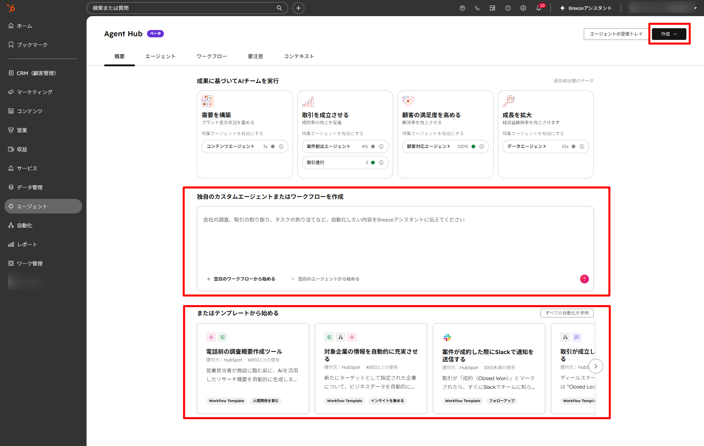Click 空白のエージェントから始める
The width and height of the screenshot is (704, 446).
pos(325,279)
